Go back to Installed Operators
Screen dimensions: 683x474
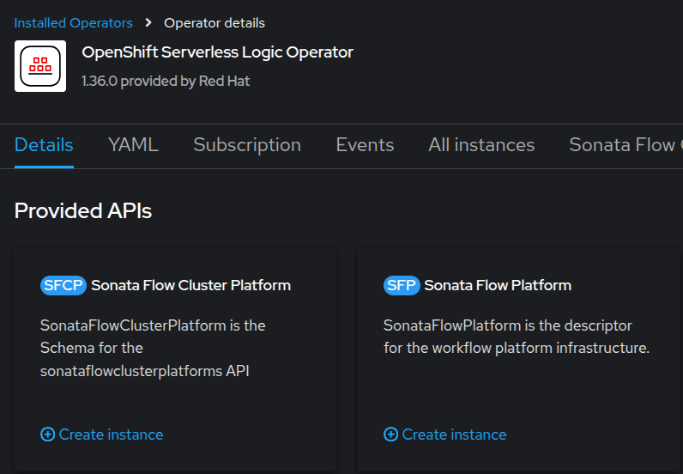pos(74,23)
